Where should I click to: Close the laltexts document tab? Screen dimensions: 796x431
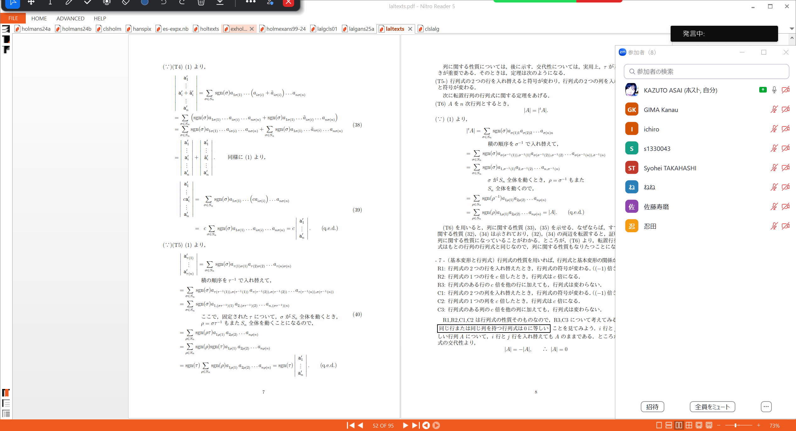coord(410,29)
